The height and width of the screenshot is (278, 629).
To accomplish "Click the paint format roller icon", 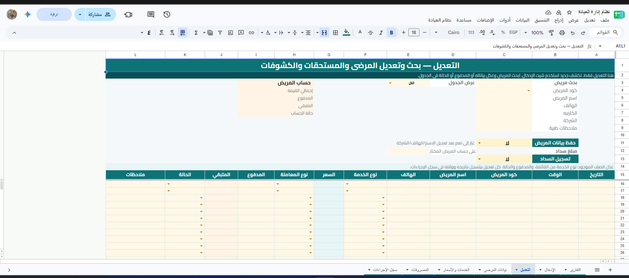I will click(551, 33).
